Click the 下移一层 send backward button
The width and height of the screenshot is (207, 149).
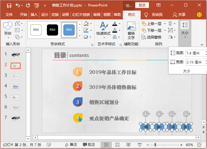[152, 30]
